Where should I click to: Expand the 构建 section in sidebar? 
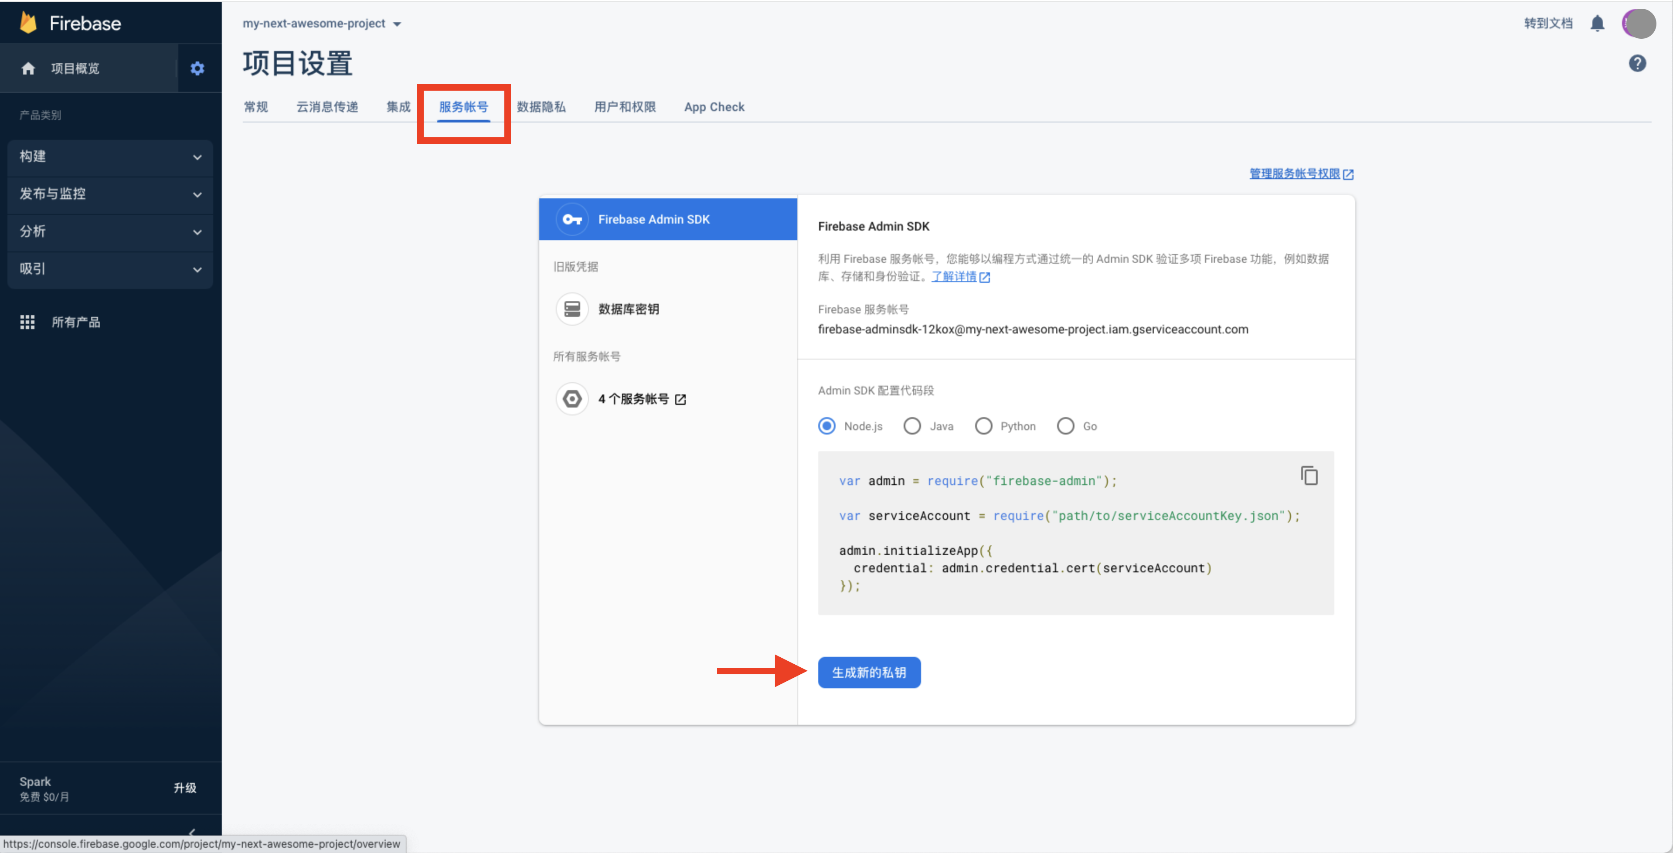point(110,156)
